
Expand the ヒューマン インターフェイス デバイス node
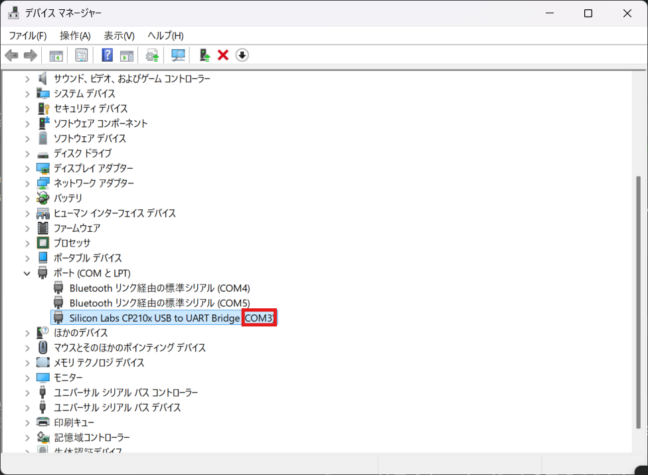point(27,214)
